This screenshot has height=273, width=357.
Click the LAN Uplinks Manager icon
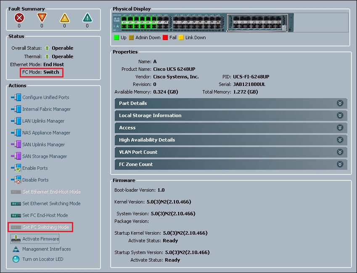coord(16,121)
